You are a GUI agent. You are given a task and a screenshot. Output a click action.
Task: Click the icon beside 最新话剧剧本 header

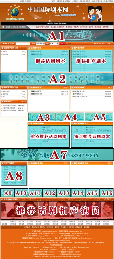[29, 88]
